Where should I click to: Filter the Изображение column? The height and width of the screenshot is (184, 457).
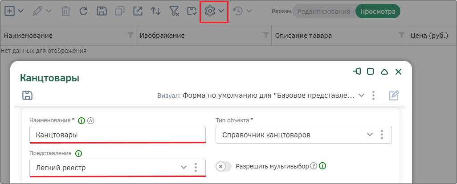tap(266, 35)
